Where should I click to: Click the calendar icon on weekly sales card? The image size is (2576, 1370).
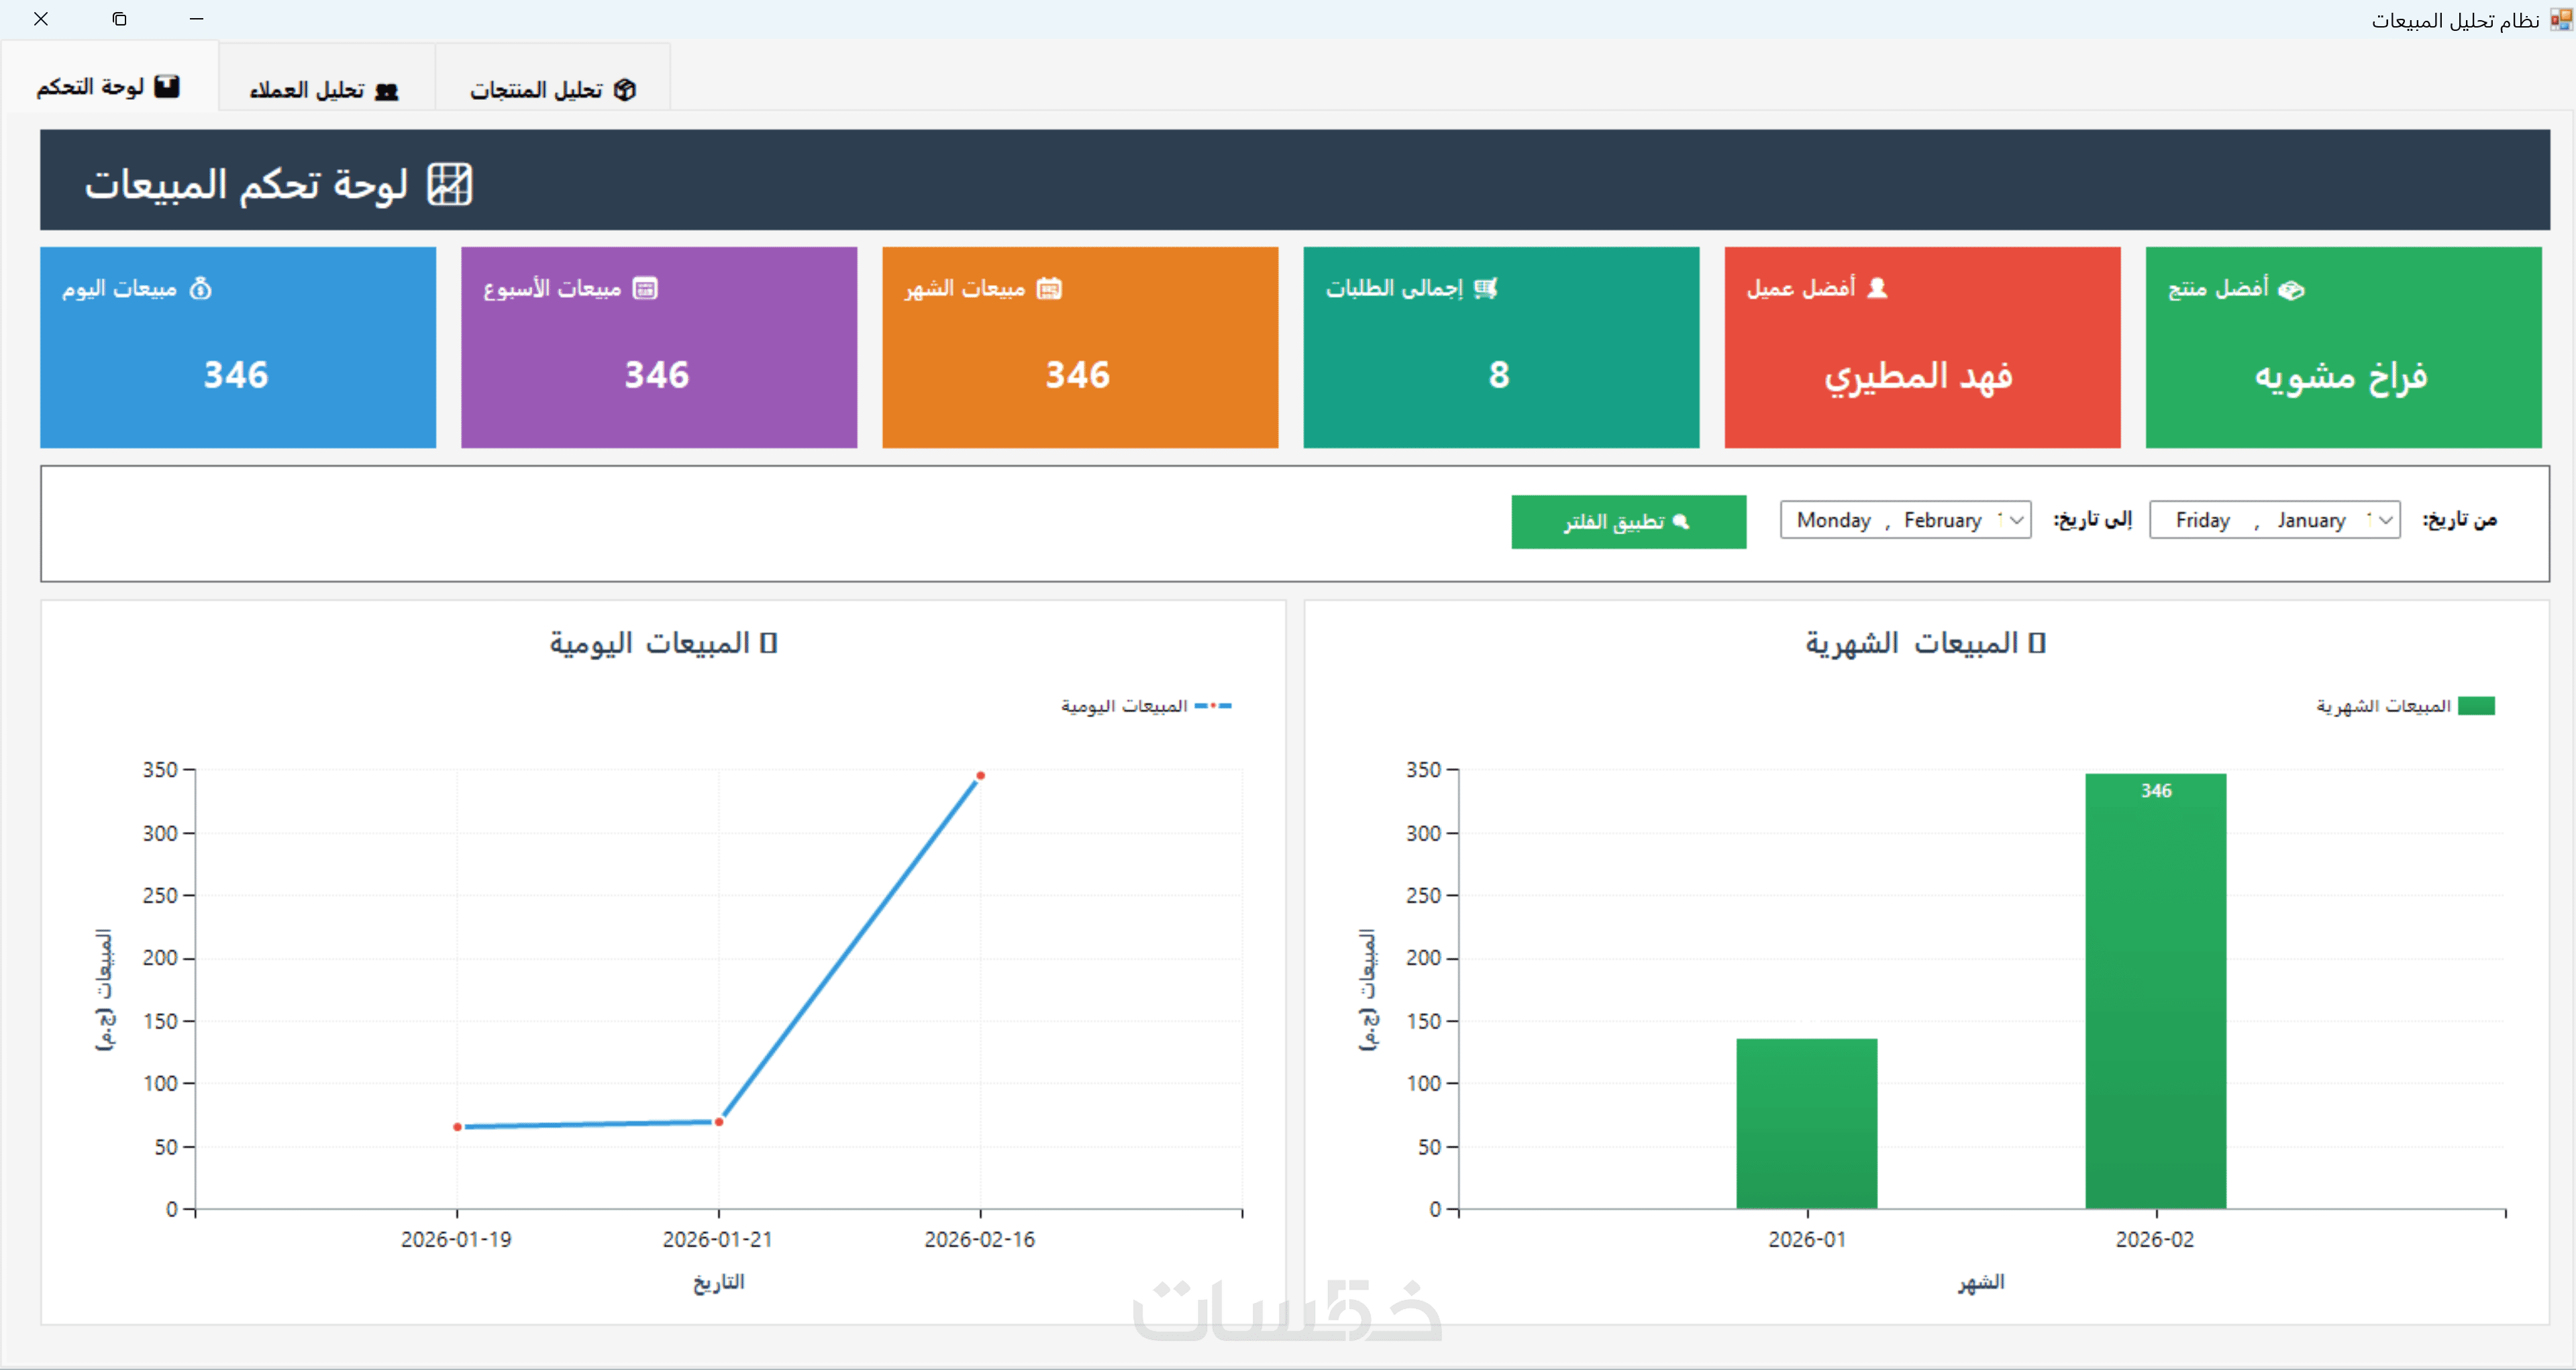[x=645, y=289]
